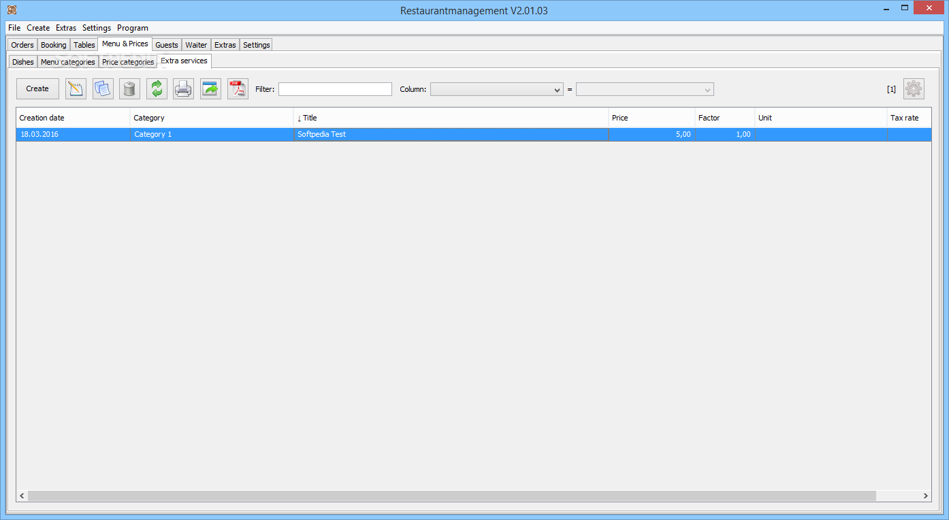Open the Extras menu
The height and width of the screenshot is (520, 949).
pos(66,28)
